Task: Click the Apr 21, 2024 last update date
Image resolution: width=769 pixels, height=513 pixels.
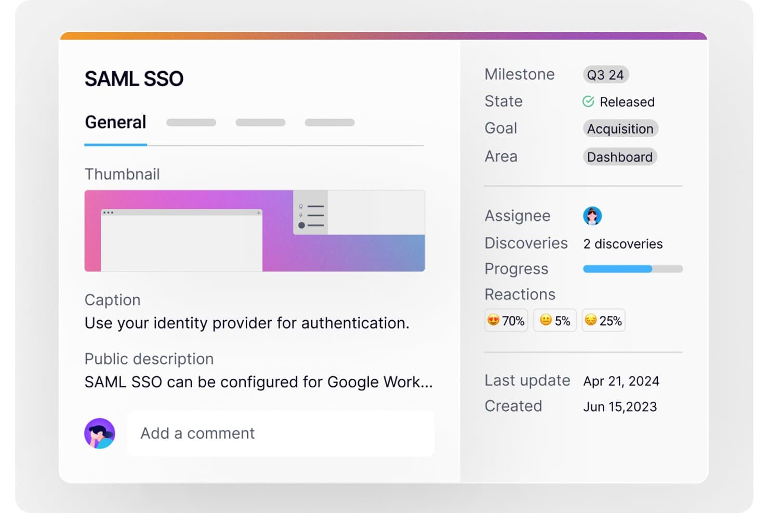Action: click(621, 381)
